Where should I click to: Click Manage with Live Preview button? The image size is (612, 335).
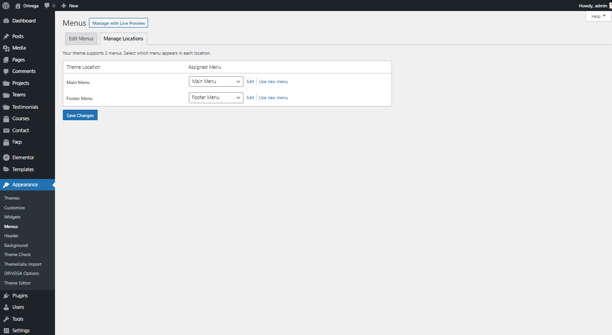tap(118, 23)
